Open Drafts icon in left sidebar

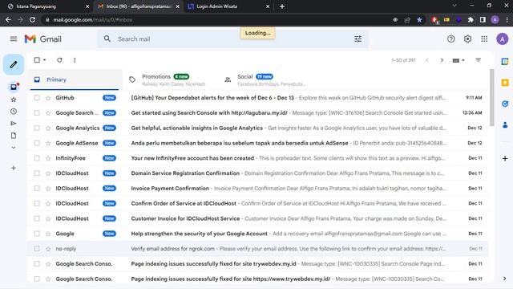point(14,136)
